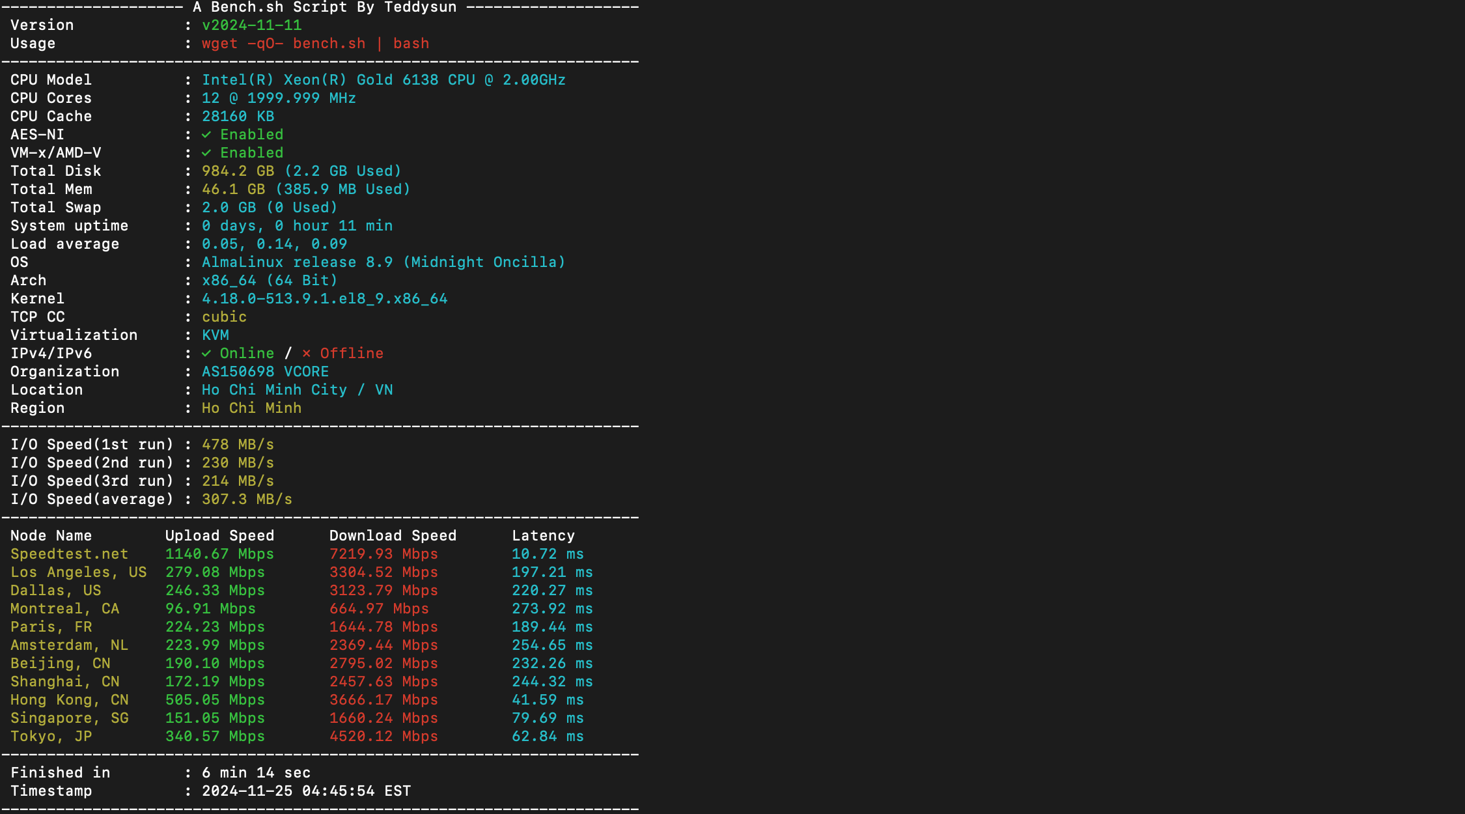Click Tokyo latency 62.84 ms

tap(548, 736)
